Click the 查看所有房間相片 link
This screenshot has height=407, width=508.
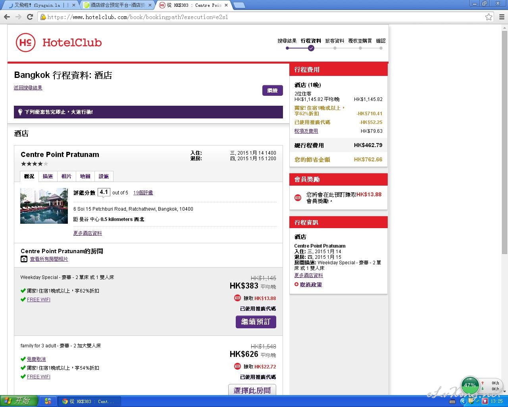pyautogui.click(x=49, y=259)
